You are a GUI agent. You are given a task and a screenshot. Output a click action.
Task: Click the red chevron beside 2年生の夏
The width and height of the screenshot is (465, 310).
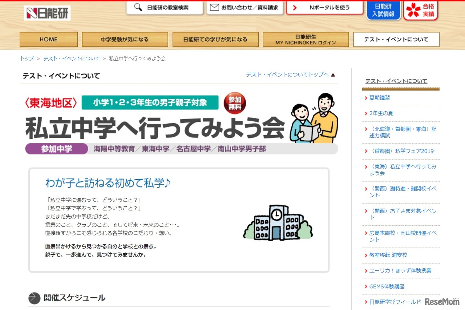365,113
